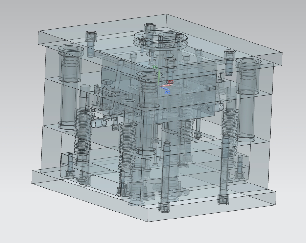The image size is (306, 243).
Task: Click the red XC axis arrow
Action: [166, 85]
